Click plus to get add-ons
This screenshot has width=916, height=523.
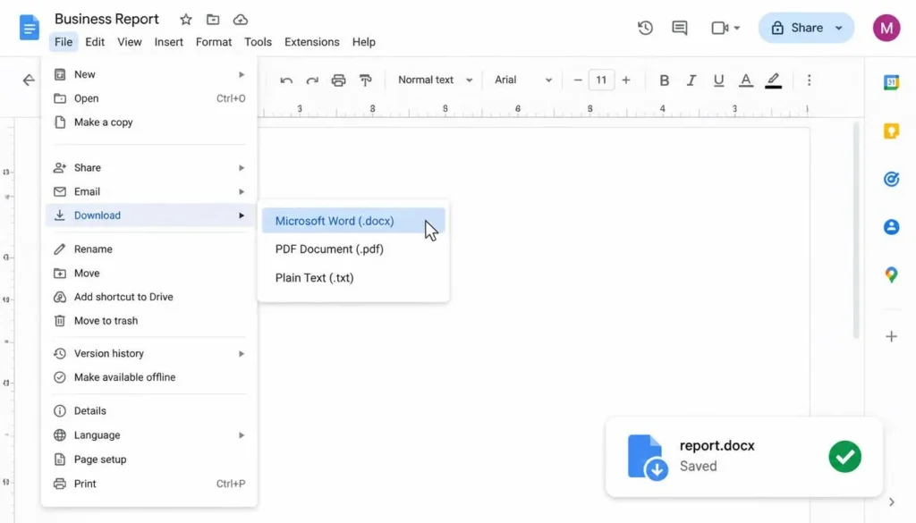pos(892,336)
